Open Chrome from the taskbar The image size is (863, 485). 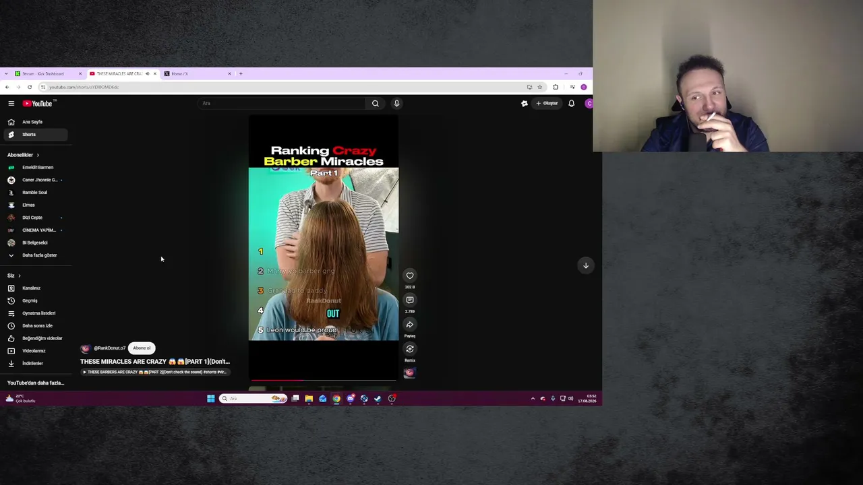pos(336,399)
